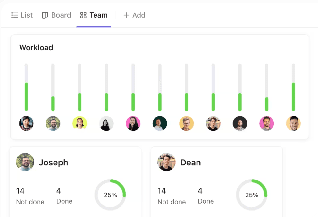Click the Add button to create a new view

click(x=134, y=15)
